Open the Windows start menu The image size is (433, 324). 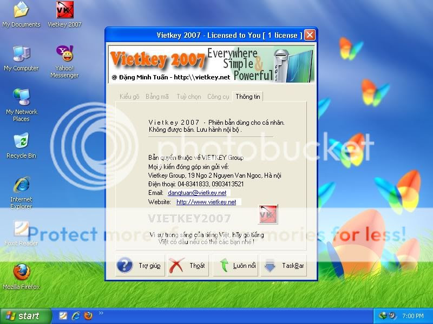point(25,316)
